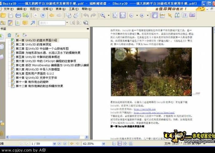This screenshot has height=153, width=215.
Task: Select the Highlight pencil tool
Action: 10,23
